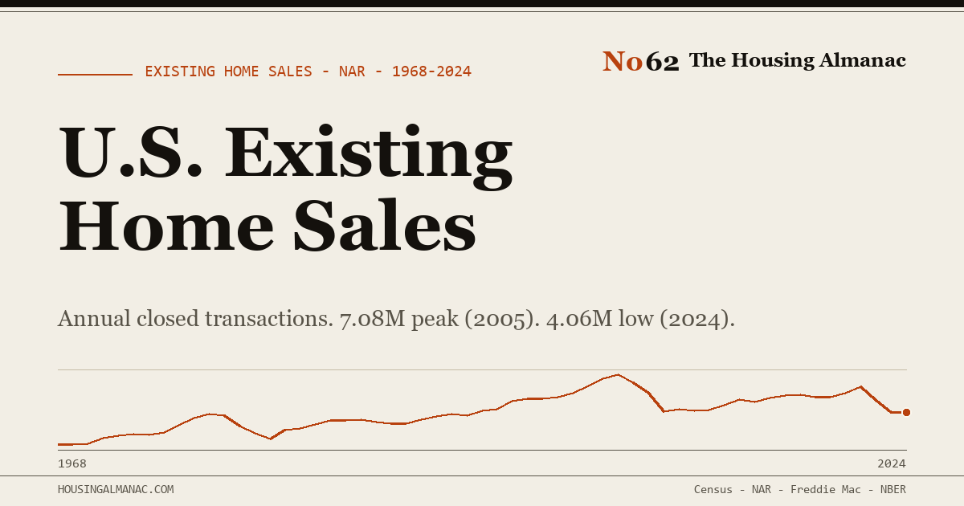Click the U.S. Existing Home Sales headline

pyautogui.click(x=285, y=190)
